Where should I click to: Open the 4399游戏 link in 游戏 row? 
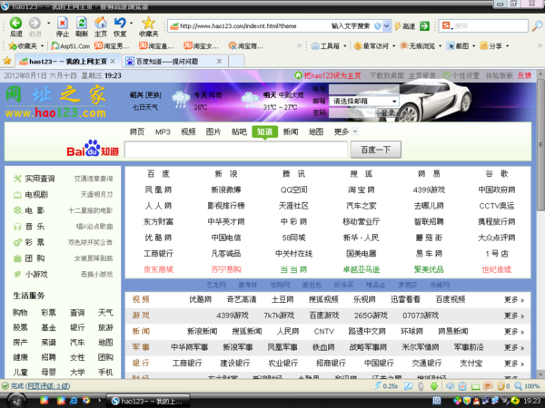[233, 316]
